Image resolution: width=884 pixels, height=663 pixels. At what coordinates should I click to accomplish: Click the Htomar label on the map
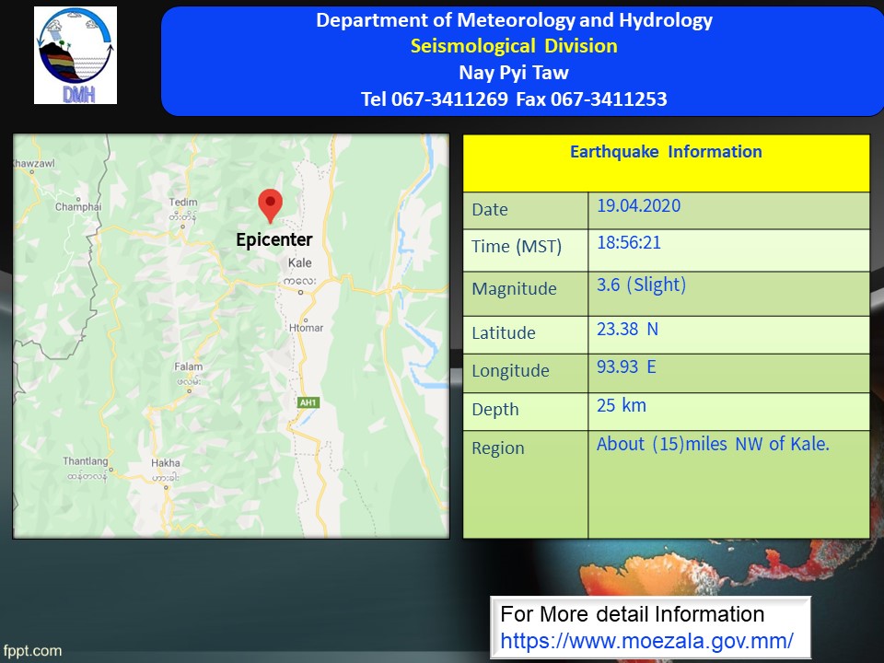click(306, 328)
